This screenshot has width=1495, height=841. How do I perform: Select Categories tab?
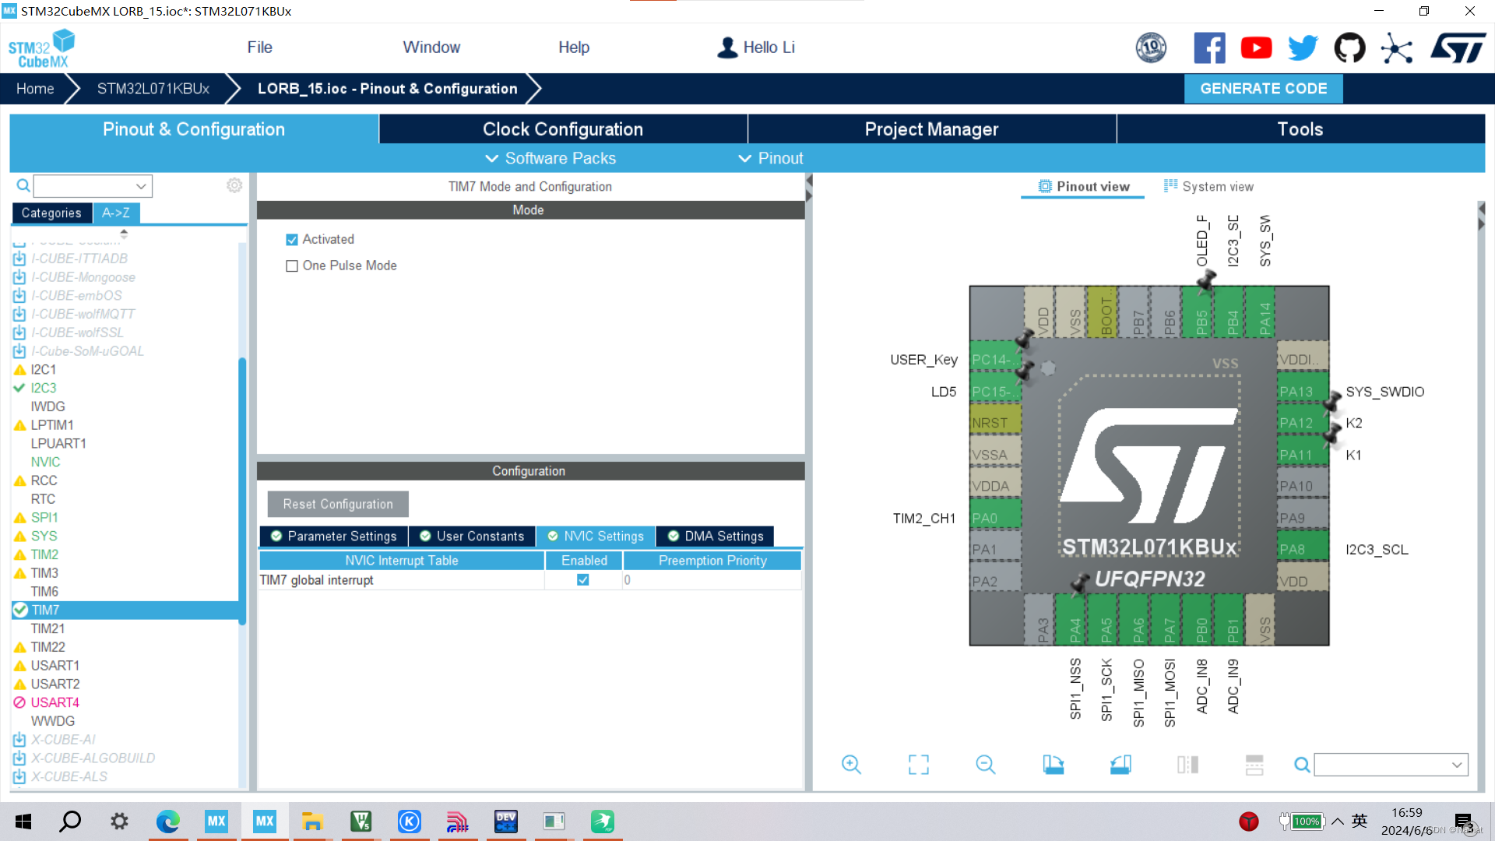pyautogui.click(x=51, y=213)
